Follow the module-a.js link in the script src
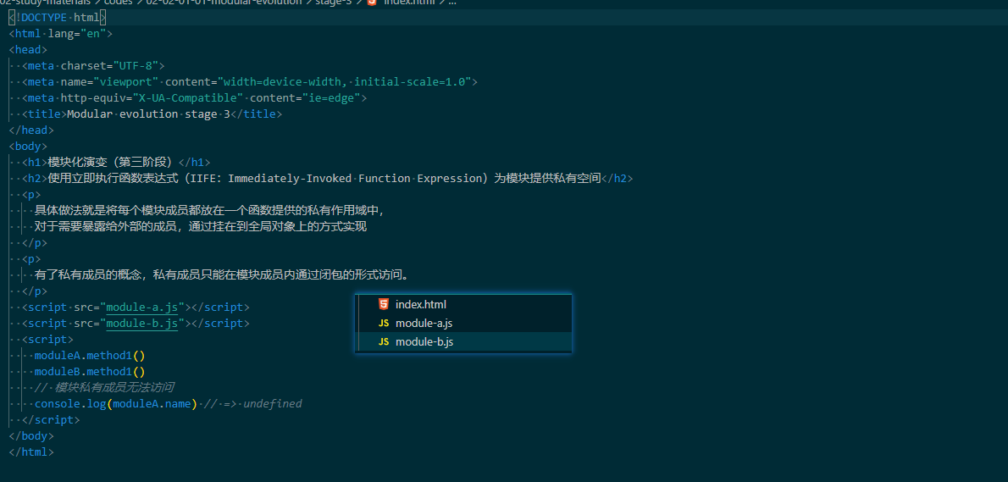This screenshot has width=1008, height=482. coord(141,307)
